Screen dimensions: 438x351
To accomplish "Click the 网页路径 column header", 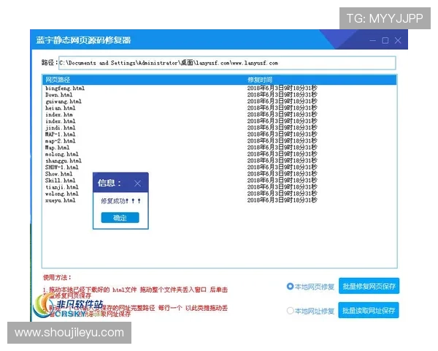I will pos(58,79).
